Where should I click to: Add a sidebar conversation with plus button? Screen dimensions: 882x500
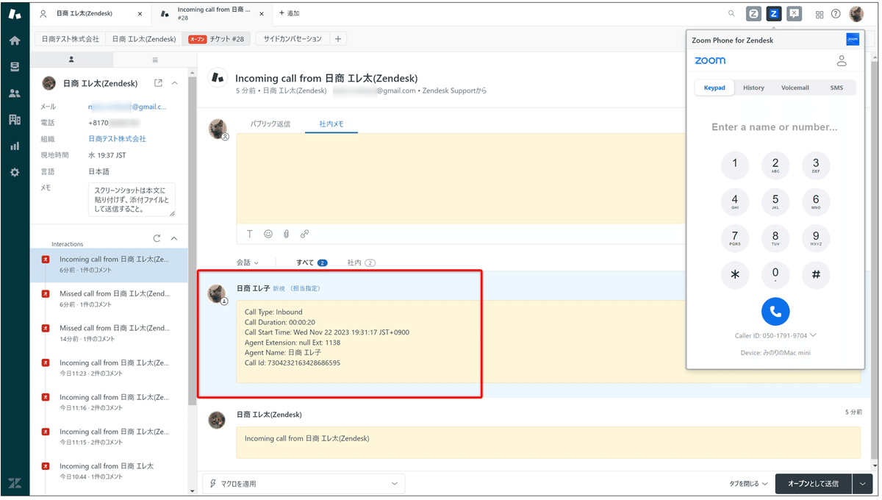pos(338,39)
